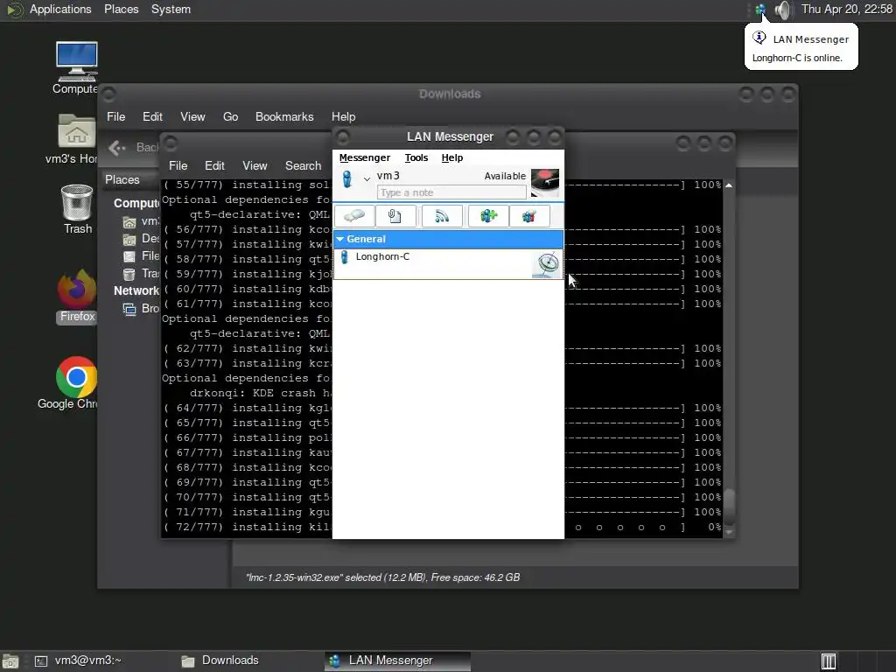This screenshot has width=896, height=672.
Task: Collapse the General group
Action: tap(340, 239)
